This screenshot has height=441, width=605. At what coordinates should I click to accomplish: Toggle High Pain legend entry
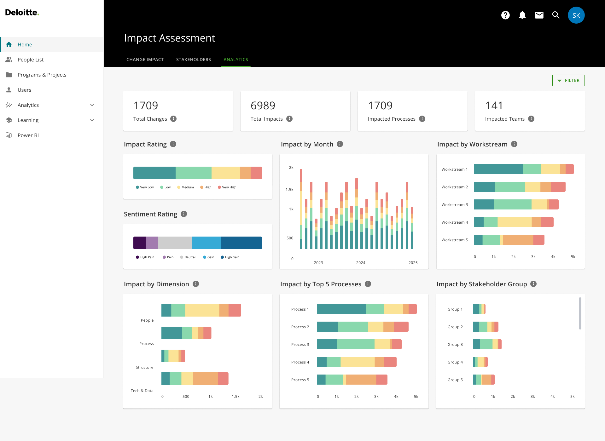point(145,257)
